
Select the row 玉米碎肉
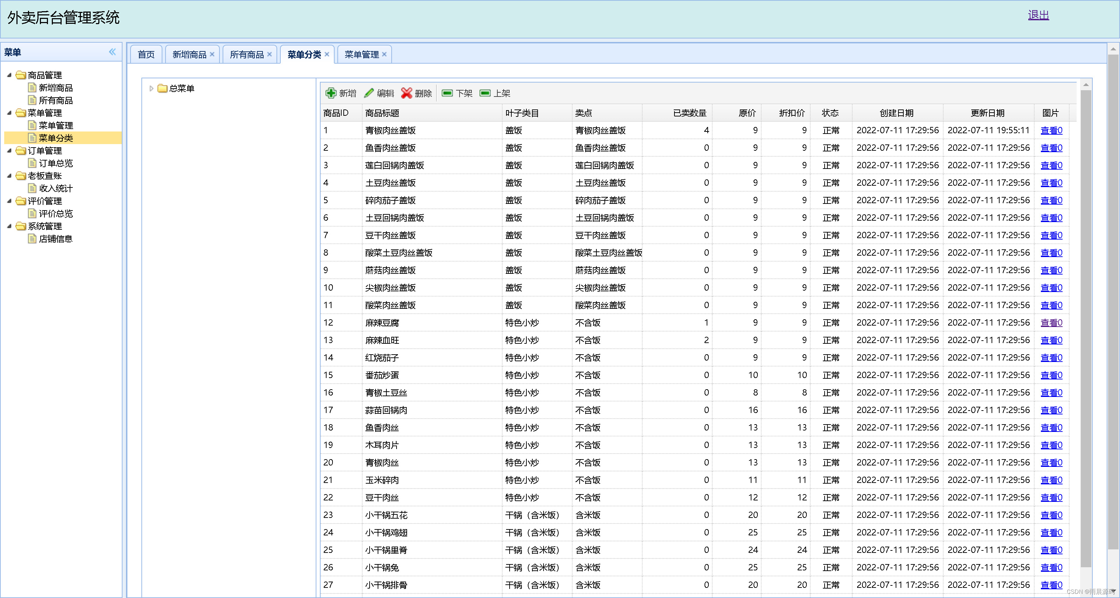coord(694,480)
